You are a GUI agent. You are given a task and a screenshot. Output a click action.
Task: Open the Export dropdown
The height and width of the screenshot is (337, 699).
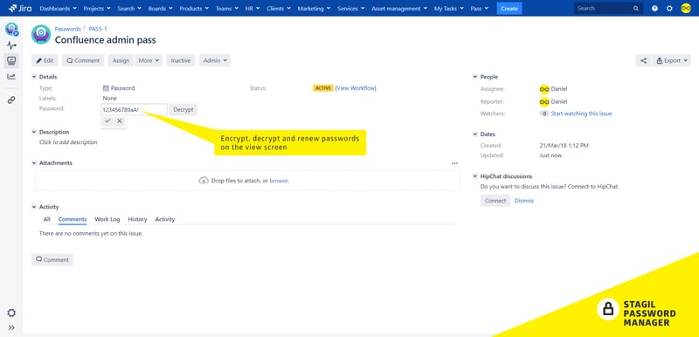click(672, 60)
